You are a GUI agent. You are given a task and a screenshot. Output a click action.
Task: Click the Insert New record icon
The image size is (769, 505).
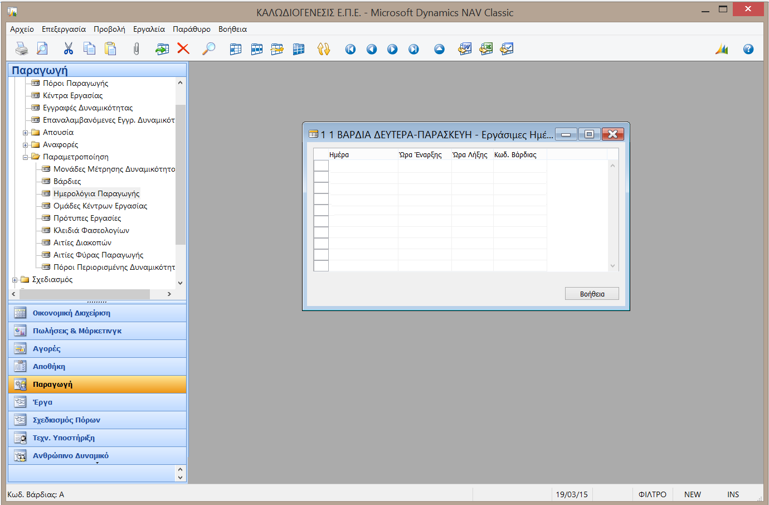(x=162, y=49)
